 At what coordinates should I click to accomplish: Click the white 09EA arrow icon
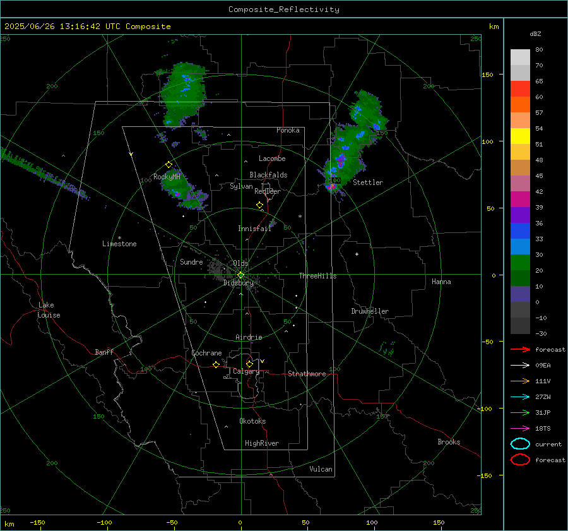pyautogui.click(x=520, y=366)
